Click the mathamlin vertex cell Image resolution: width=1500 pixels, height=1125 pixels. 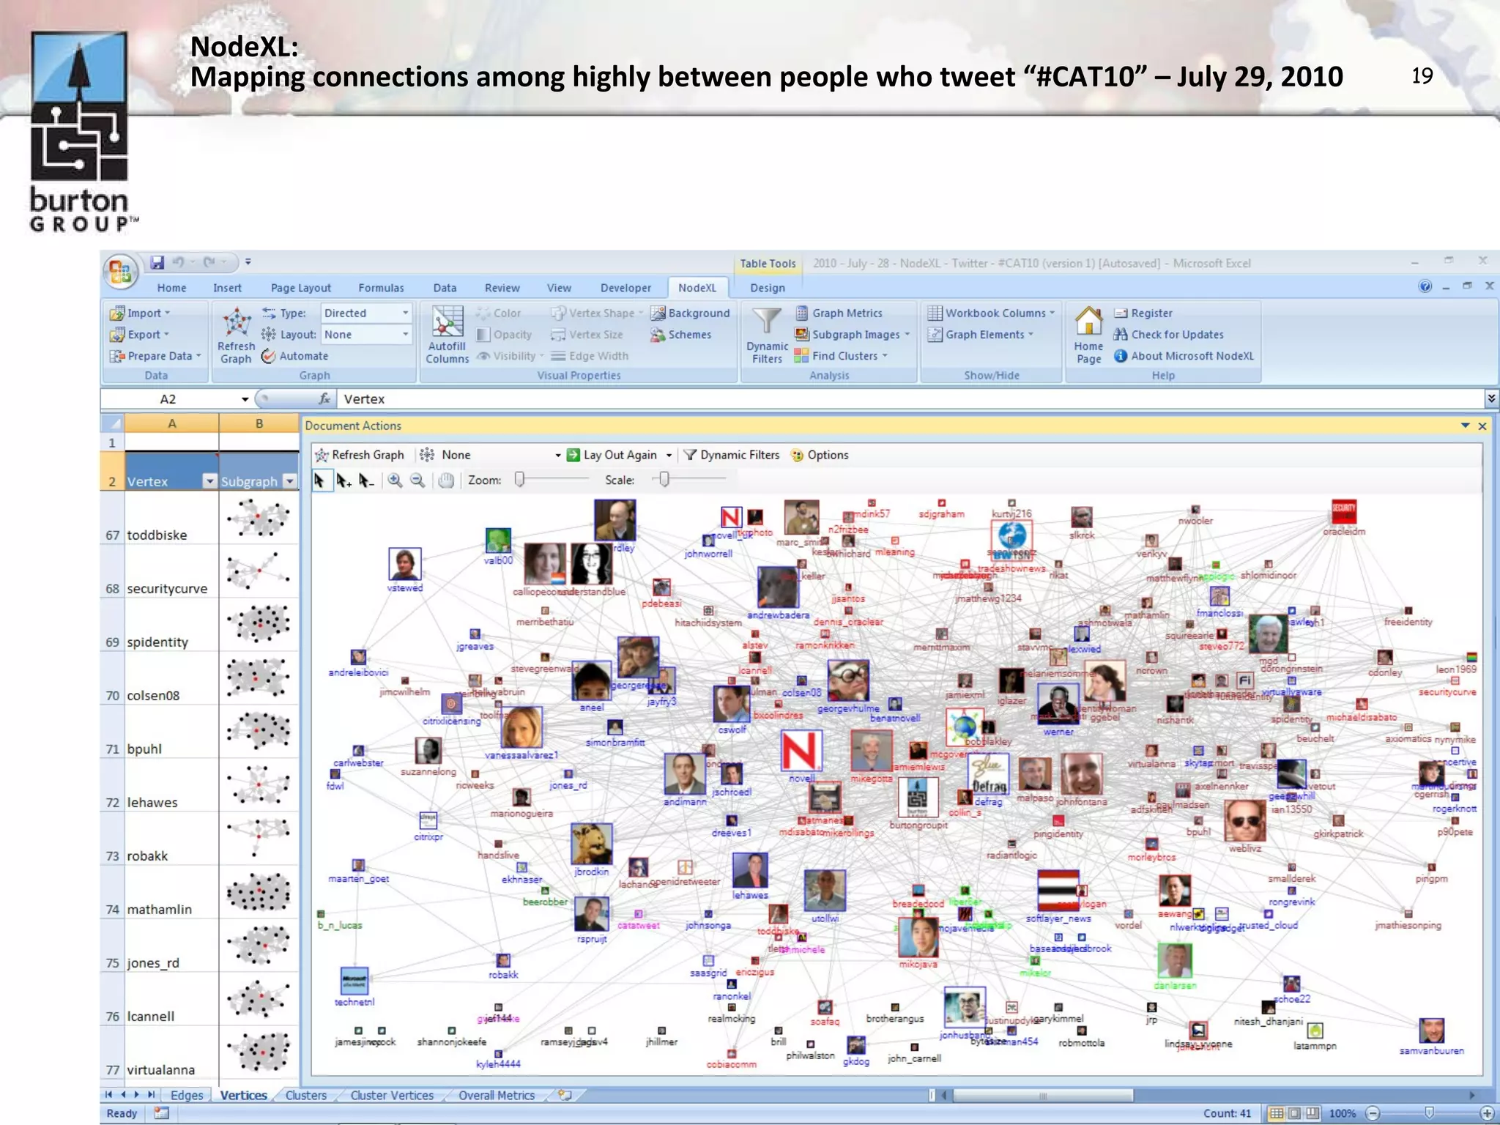171,893
